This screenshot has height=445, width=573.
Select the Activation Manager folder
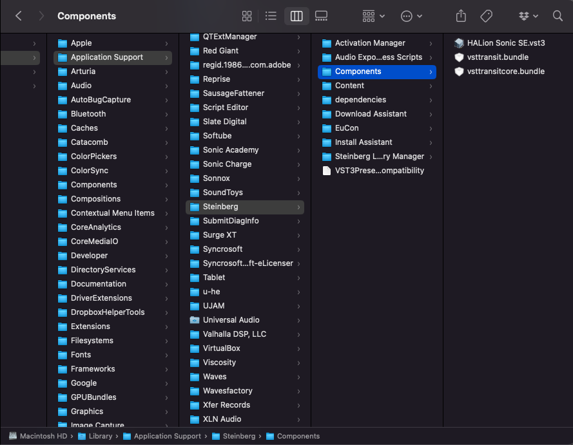tap(370, 43)
